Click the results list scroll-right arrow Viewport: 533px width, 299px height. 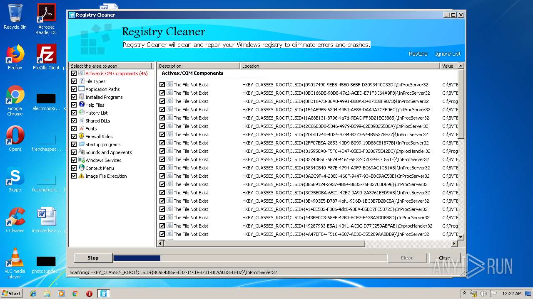click(x=454, y=244)
